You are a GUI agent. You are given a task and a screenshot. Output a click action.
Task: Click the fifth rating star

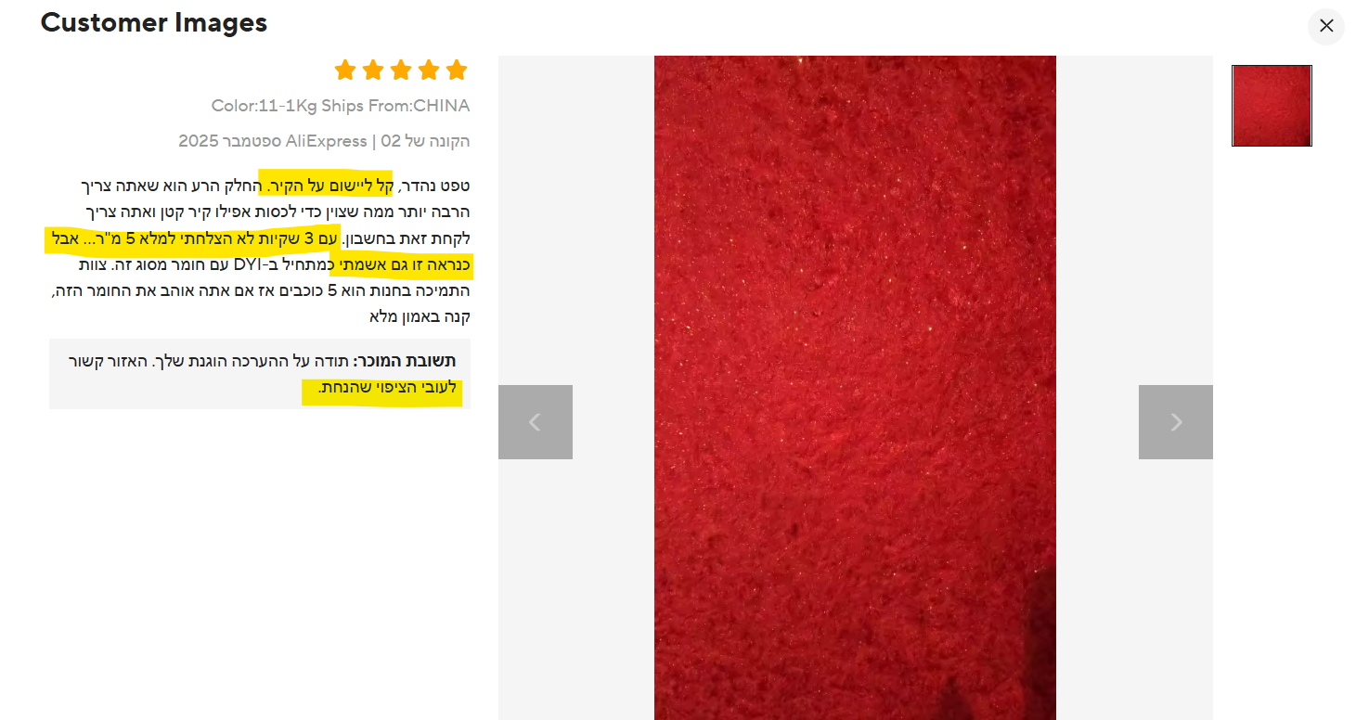(x=457, y=71)
